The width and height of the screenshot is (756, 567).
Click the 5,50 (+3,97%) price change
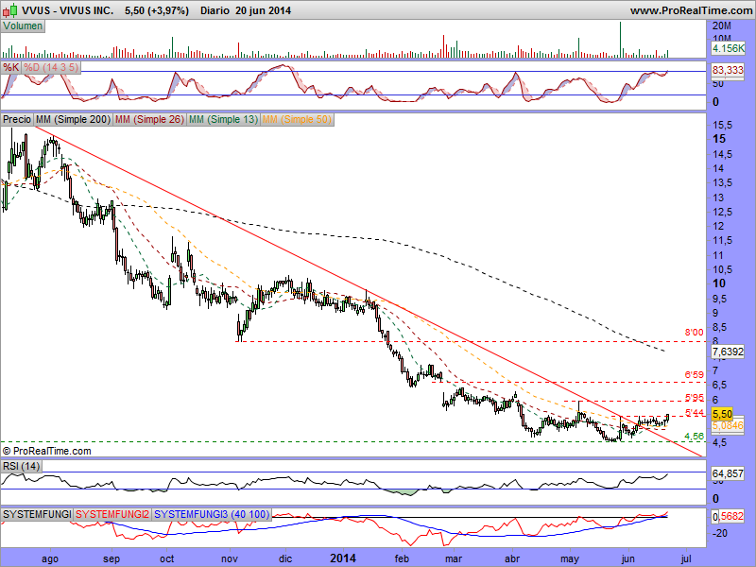(x=157, y=10)
